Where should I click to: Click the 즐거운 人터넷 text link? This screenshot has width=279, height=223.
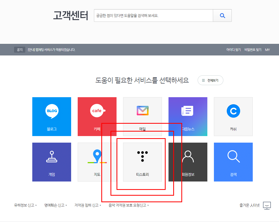coord(249,205)
